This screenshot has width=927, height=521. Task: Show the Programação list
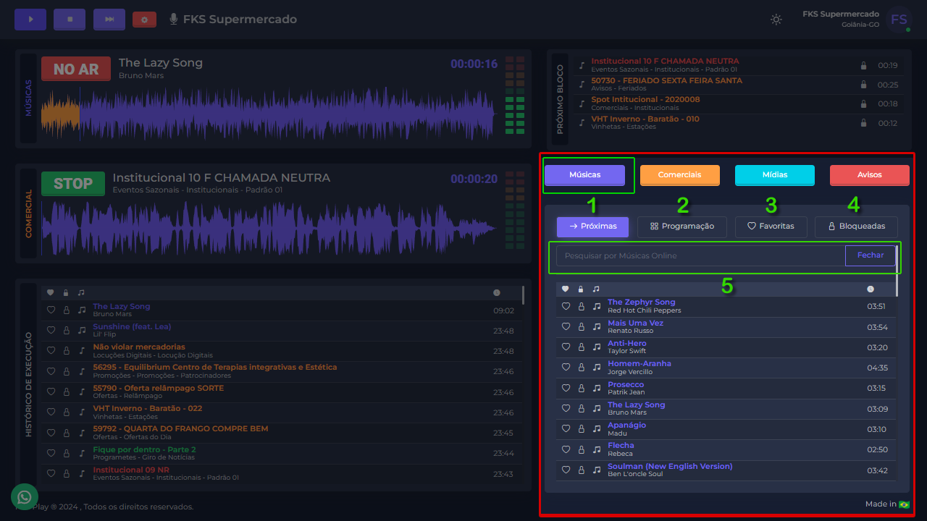click(682, 226)
